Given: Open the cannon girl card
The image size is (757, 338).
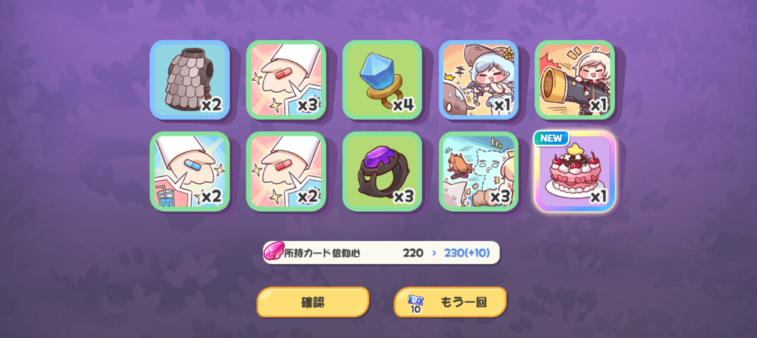Looking at the screenshot, I should coord(575,80).
